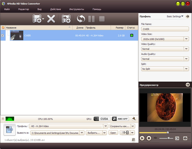This screenshot has height=149, width=192.
Task: Toggle the select-all checkbox in list header
Action: click(3, 28)
